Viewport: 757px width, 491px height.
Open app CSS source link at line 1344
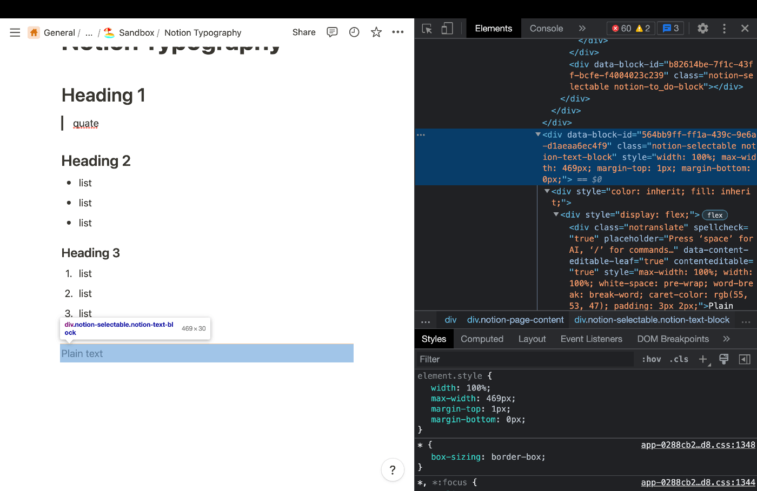pyautogui.click(x=698, y=482)
